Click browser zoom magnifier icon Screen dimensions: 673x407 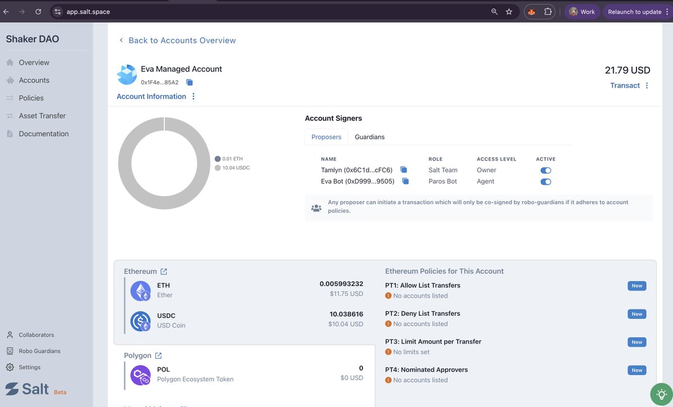[x=494, y=12]
